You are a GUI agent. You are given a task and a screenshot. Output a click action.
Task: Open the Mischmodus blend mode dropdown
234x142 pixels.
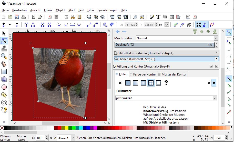177,38
